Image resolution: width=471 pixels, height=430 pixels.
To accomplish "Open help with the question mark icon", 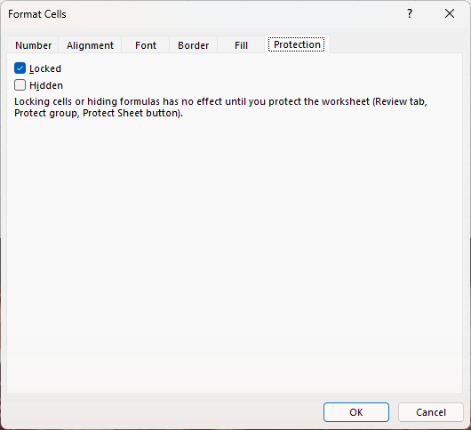I will 410,13.
